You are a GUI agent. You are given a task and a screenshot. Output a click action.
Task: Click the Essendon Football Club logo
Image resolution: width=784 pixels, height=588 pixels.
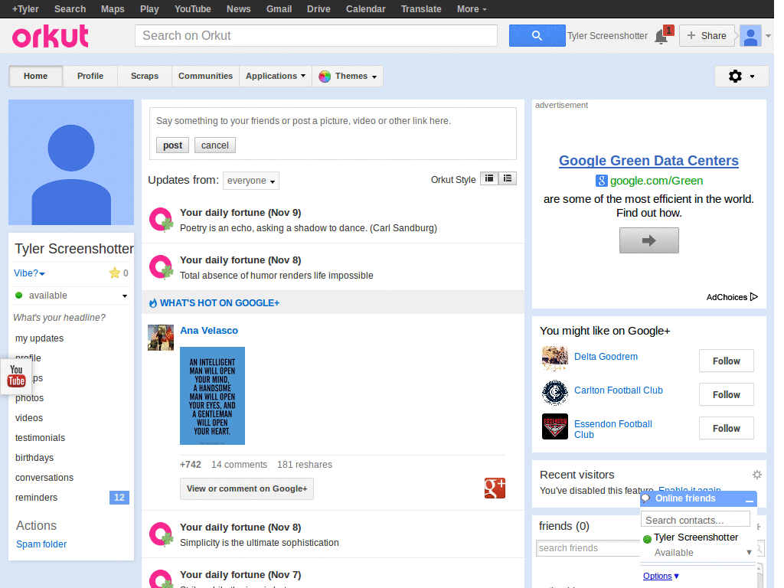tap(554, 426)
